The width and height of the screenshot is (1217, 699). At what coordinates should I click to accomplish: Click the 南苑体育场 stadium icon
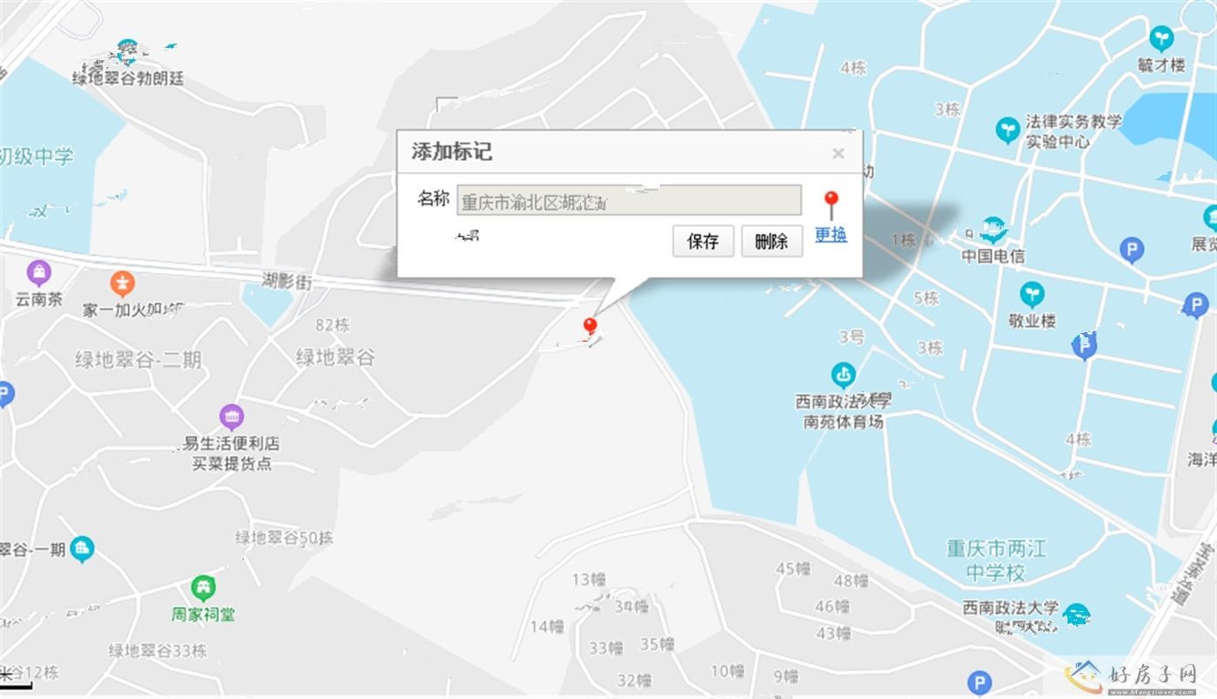pos(842,376)
